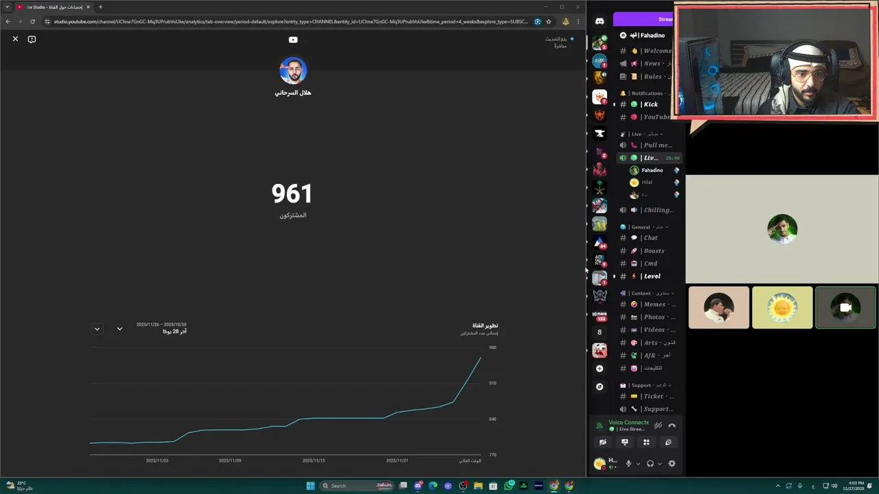Open Discover servers compass icon
The height and width of the screenshot is (494, 879).
[600, 387]
